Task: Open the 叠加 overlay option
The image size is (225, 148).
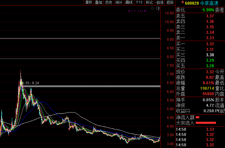Action: click(99, 2)
